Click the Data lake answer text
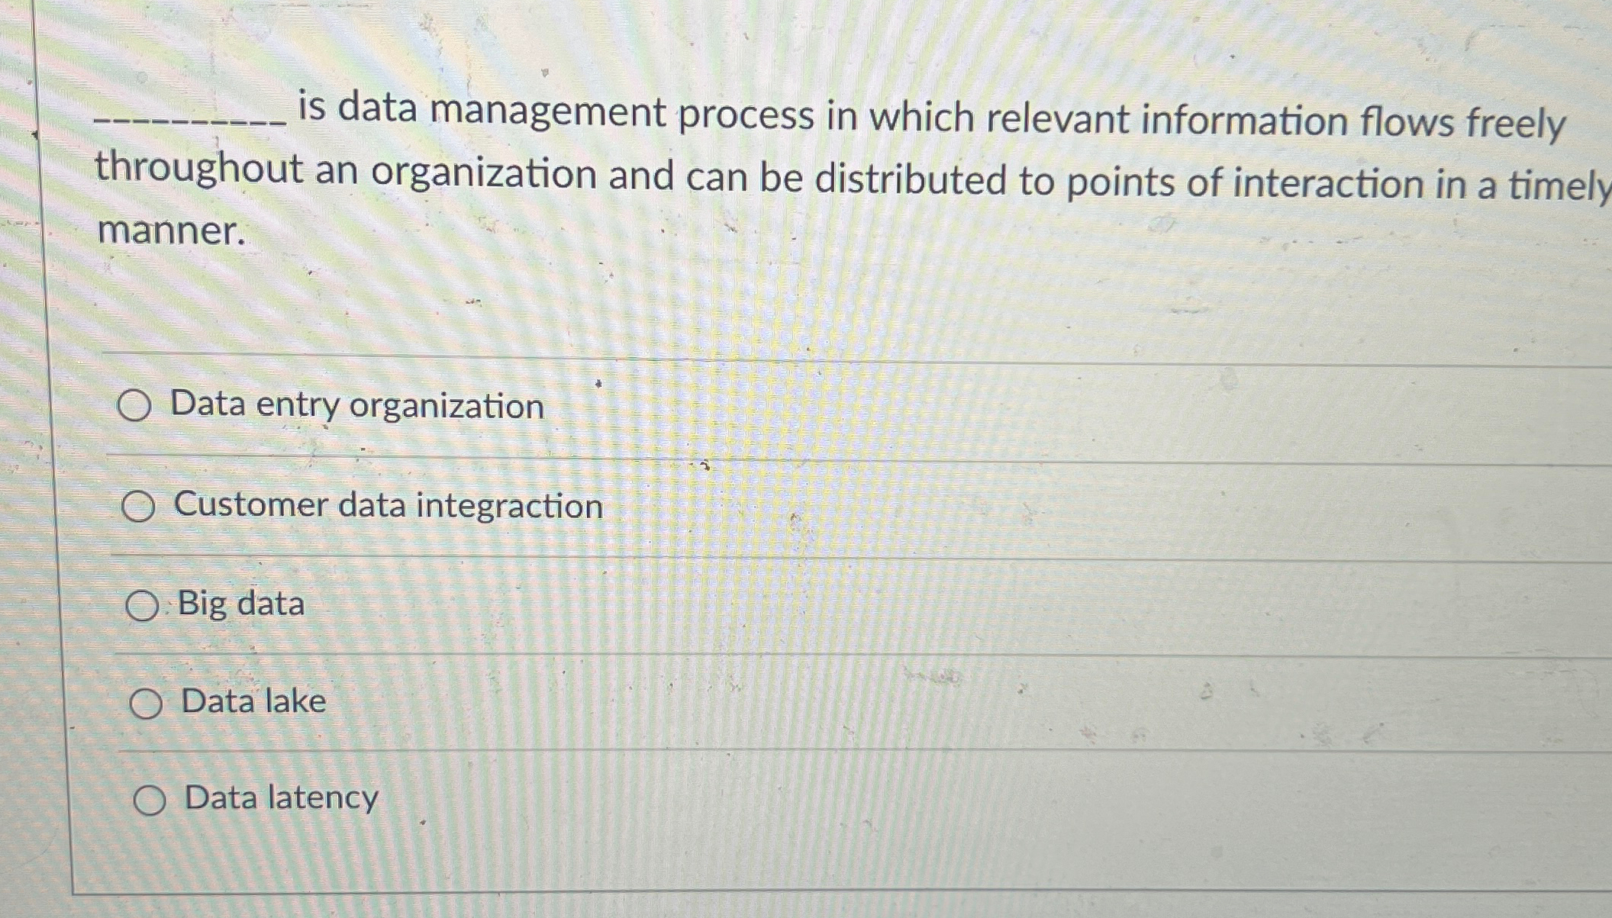Image resolution: width=1612 pixels, height=918 pixels. coord(253,701)
